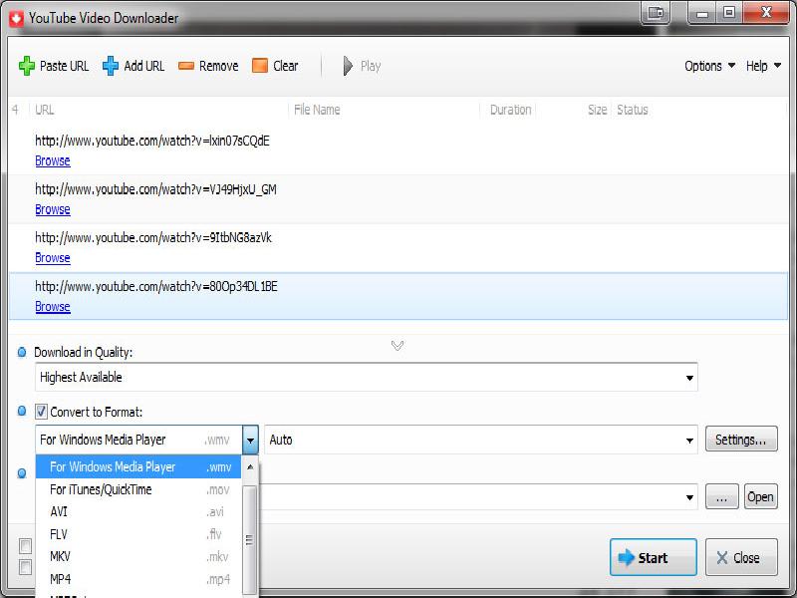
Task: Open the Options menu
Action: click(709, 66)
